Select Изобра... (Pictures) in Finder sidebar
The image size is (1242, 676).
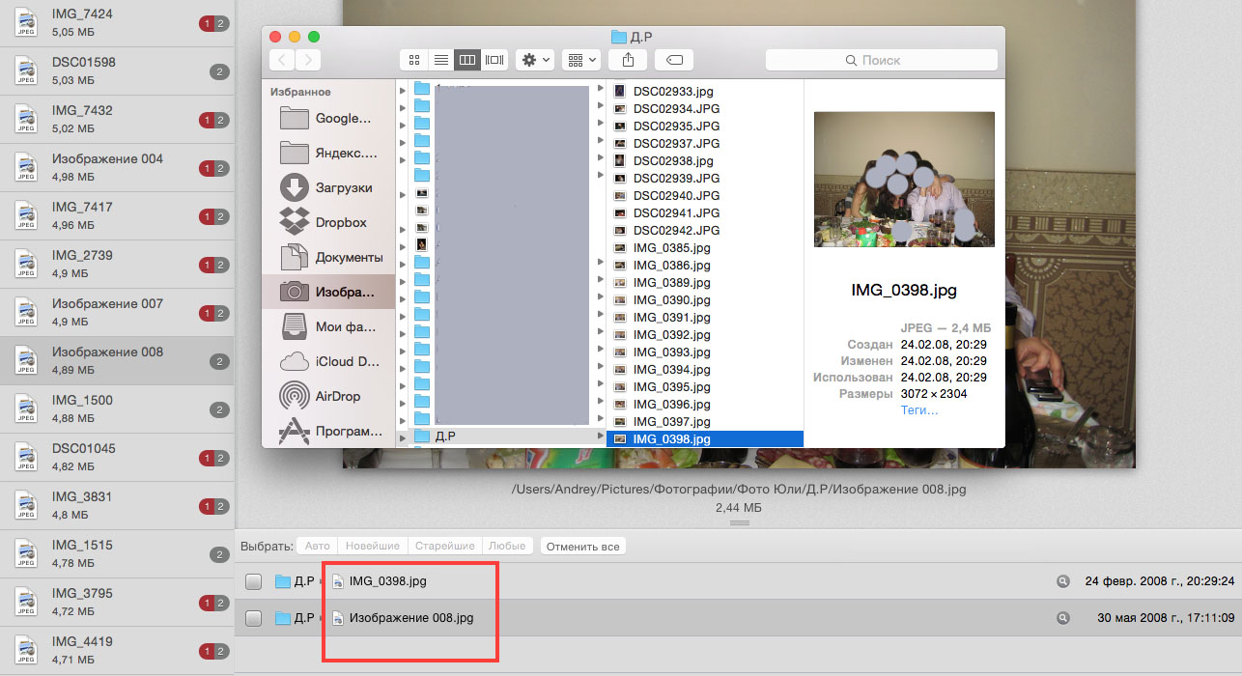328,292
